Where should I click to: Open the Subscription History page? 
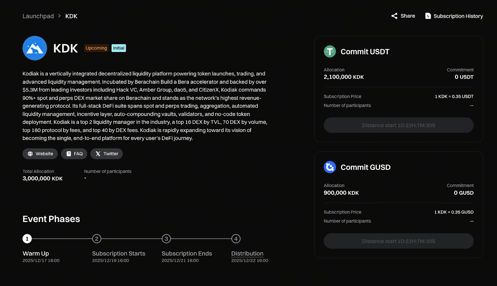coord(458,16)
